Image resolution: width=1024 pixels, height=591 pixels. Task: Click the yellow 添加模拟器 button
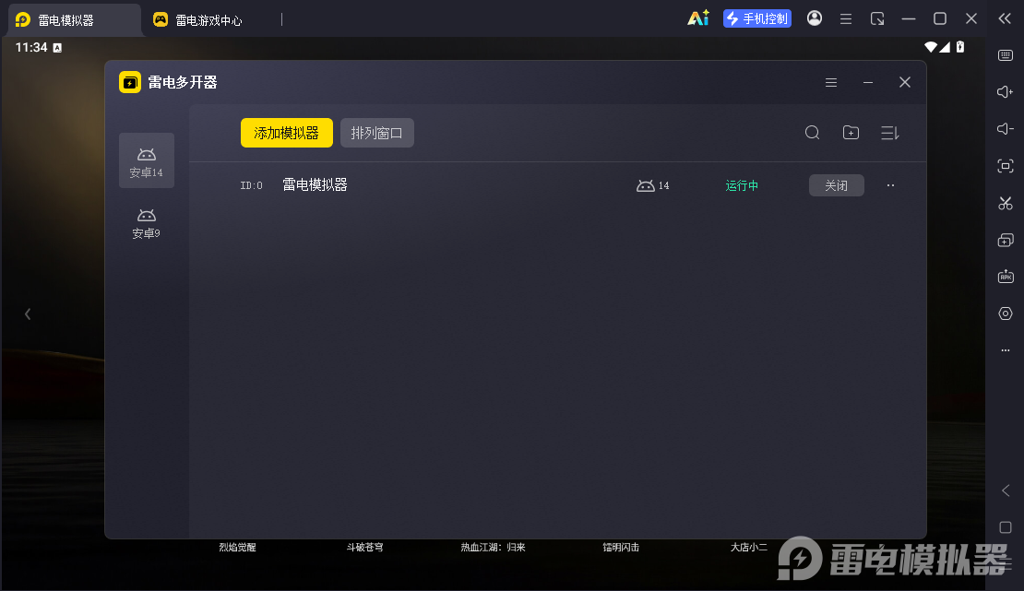pyautogui.click(x=287, y=133)
